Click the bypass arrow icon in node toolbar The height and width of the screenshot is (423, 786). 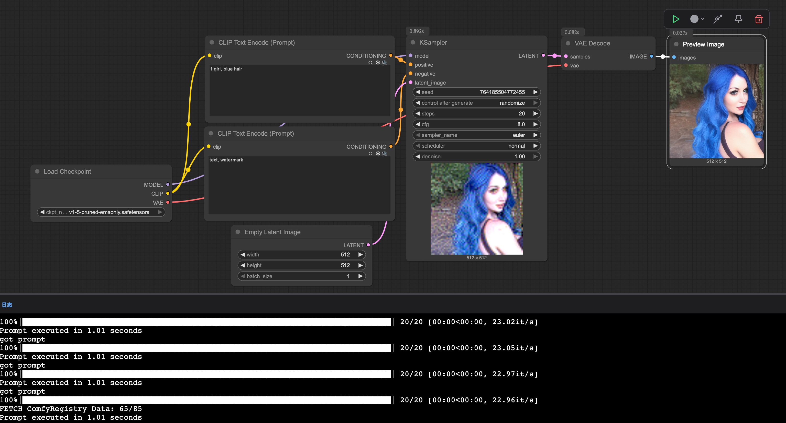point(717,19)
